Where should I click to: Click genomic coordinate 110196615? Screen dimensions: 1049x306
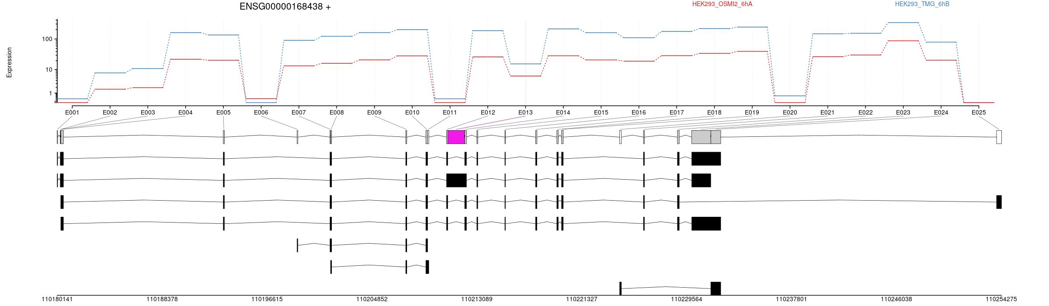[267, 299]
